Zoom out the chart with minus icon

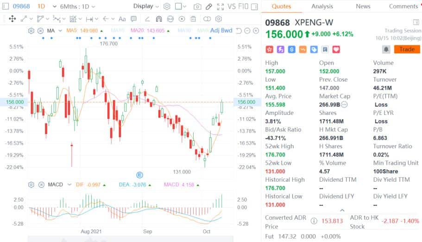coord(247,31)
